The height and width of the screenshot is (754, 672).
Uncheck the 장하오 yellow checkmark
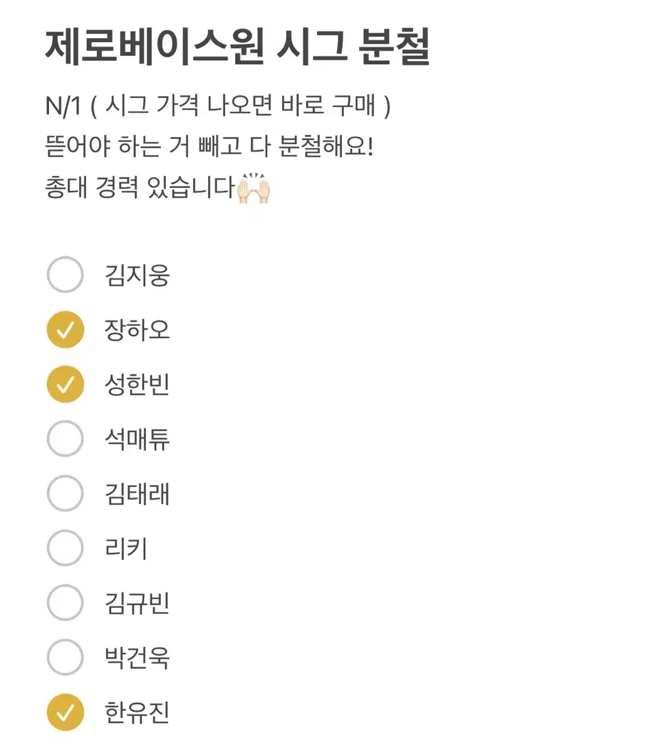[x=65, y=329]
